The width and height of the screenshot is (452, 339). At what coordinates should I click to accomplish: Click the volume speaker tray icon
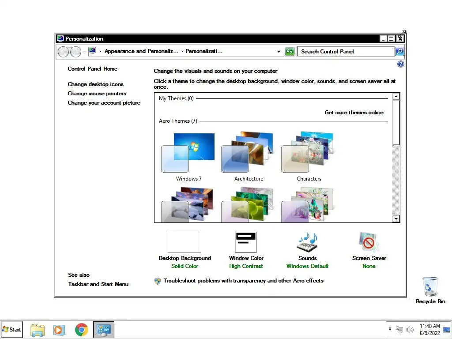410,329
